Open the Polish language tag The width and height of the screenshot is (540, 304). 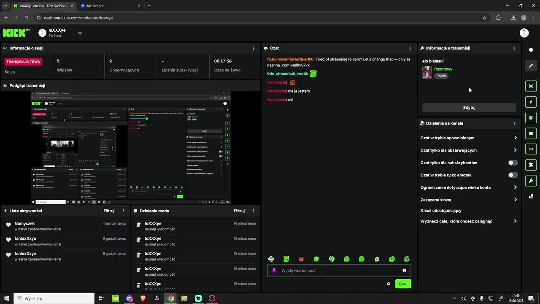point(441,76)
